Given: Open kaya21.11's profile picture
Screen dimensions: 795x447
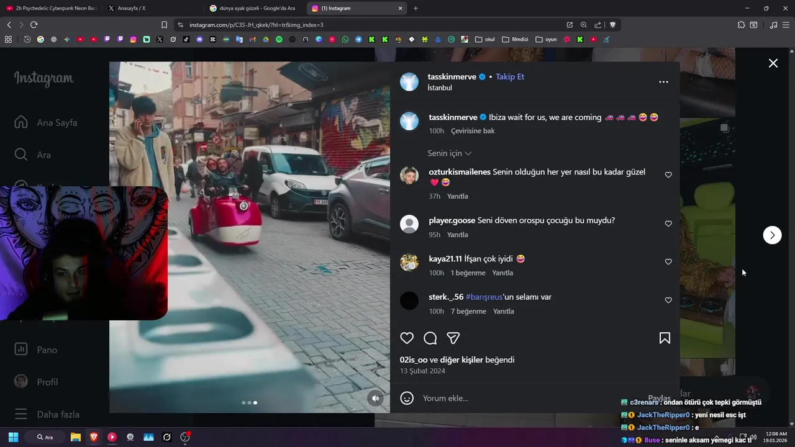Looking at the screenshot, I should click(x=409, y=263).
